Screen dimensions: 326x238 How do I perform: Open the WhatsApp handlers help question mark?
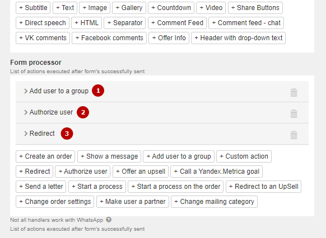109,220
